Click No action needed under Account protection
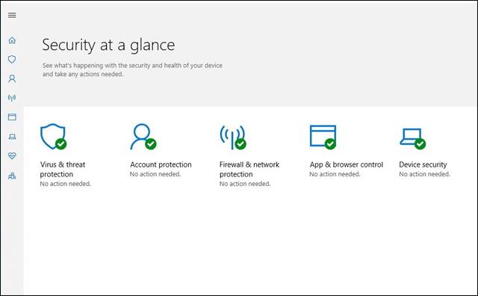This screenshot has width=478, height=296. [x=155, y=174]
